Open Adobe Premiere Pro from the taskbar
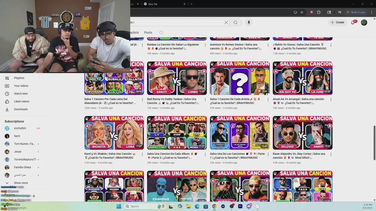 point(240,206)
